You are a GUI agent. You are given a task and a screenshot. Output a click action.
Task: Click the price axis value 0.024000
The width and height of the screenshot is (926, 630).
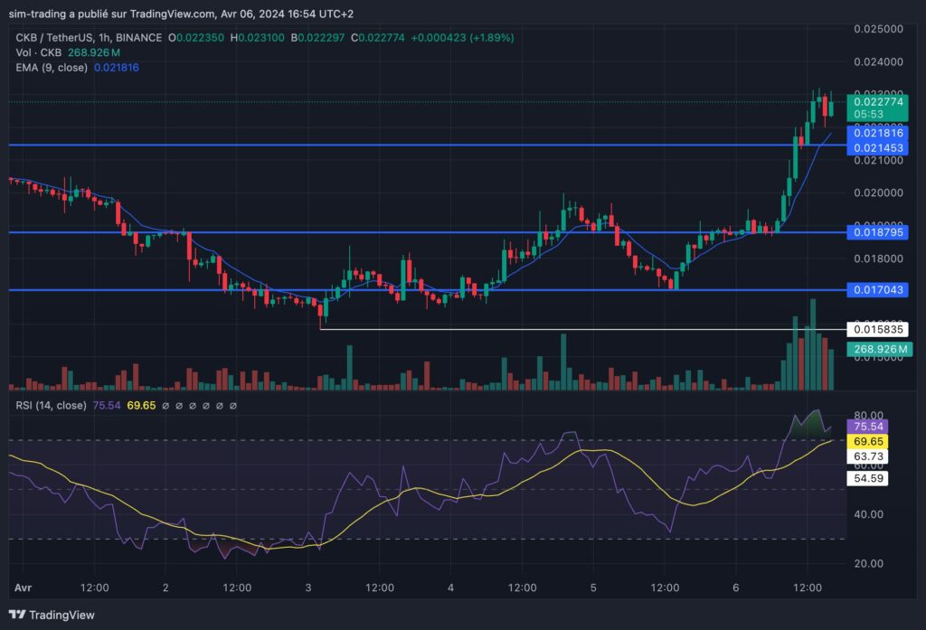pyautogui.click(x=879, y=62)
